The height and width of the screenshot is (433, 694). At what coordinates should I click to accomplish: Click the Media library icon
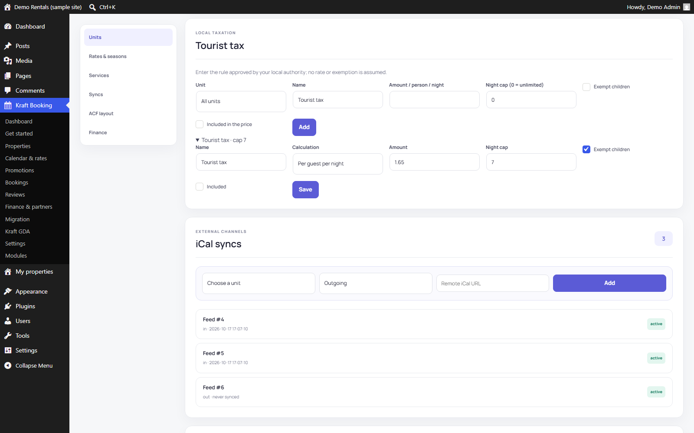click(8, 61)
